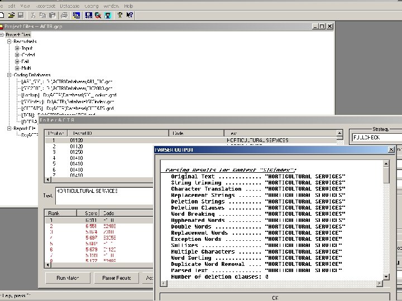Screen dimensions: 402x301
Task: Click the blue window-tree icon after Print
Action: coord(76,16)
